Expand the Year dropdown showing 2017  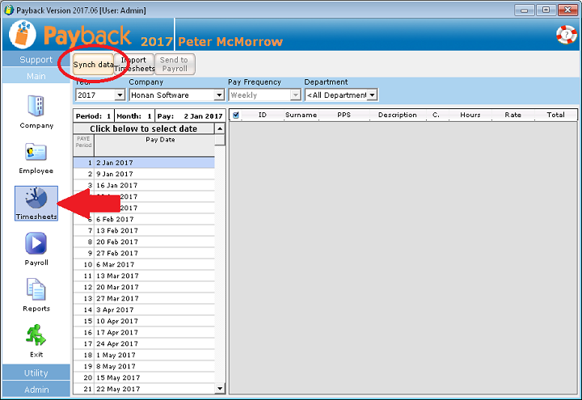[120, 95]
